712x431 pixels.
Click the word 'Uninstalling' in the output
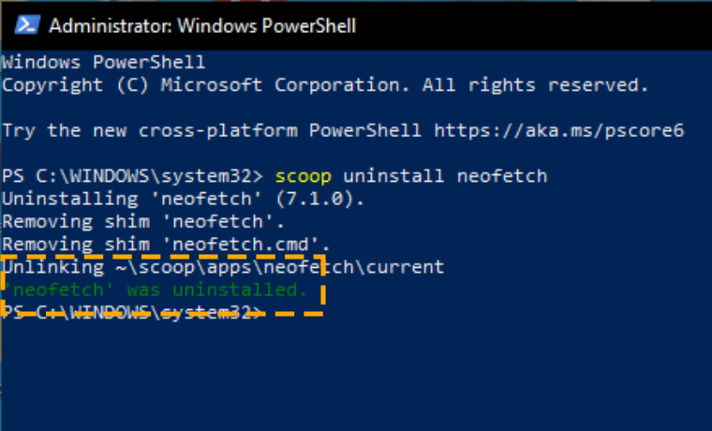coord(70,199)
